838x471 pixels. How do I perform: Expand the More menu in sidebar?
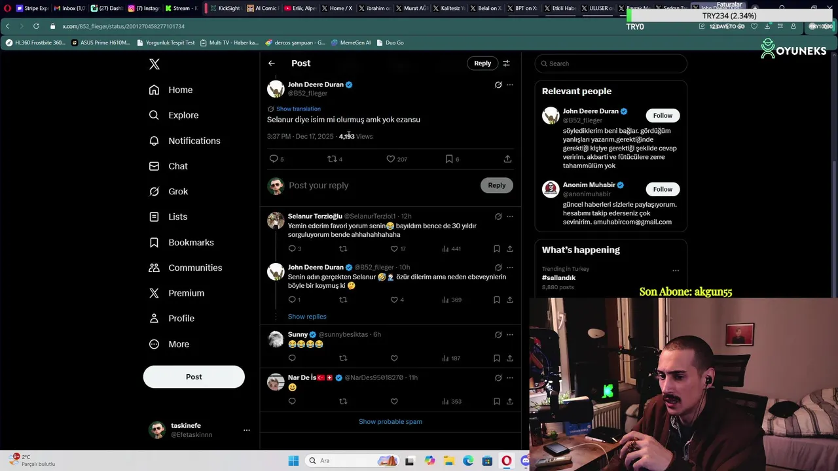tap(169, 344)
